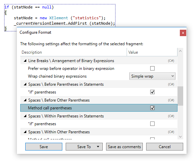Collapse Spaces \ Before Other Parentheses group
Image resolution: width=195 pixels, height=162 pixels.
pyautogui.click(x=25, y=100)
